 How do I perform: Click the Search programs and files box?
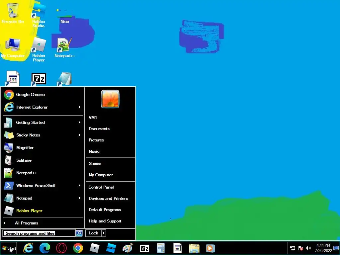39,233
